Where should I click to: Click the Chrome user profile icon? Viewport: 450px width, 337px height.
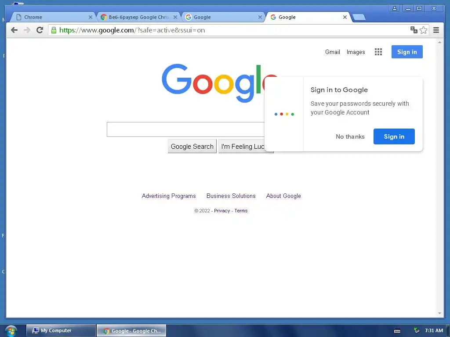tap(395, 8)
